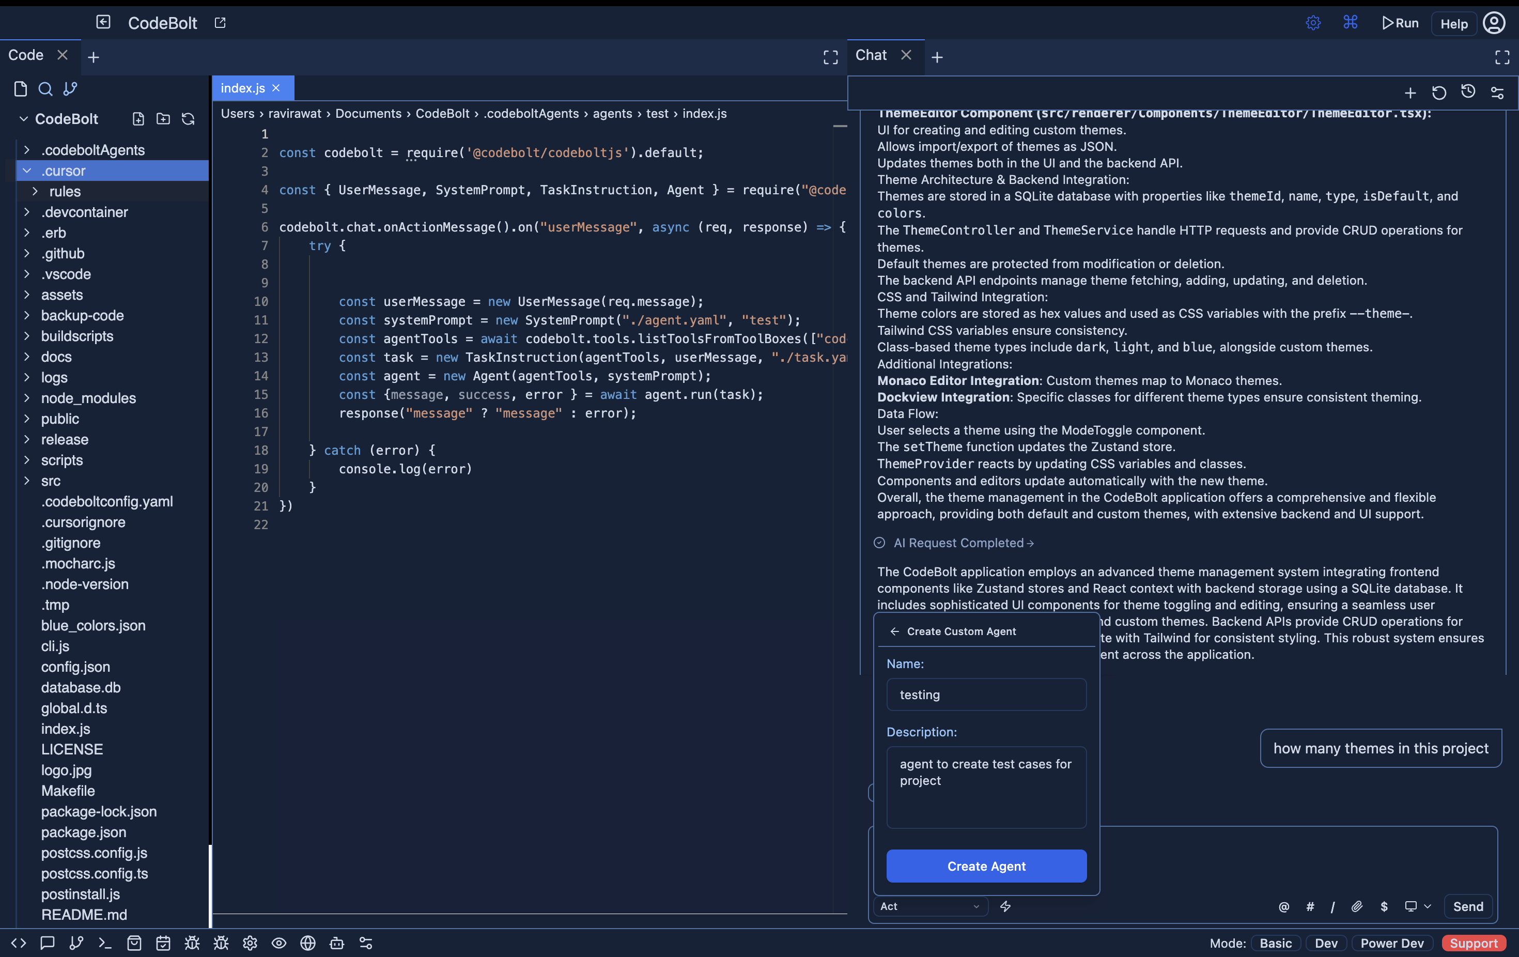Open the globe browser icon
This screenshot has width=1519, height=957.
[x=308, y=943]
